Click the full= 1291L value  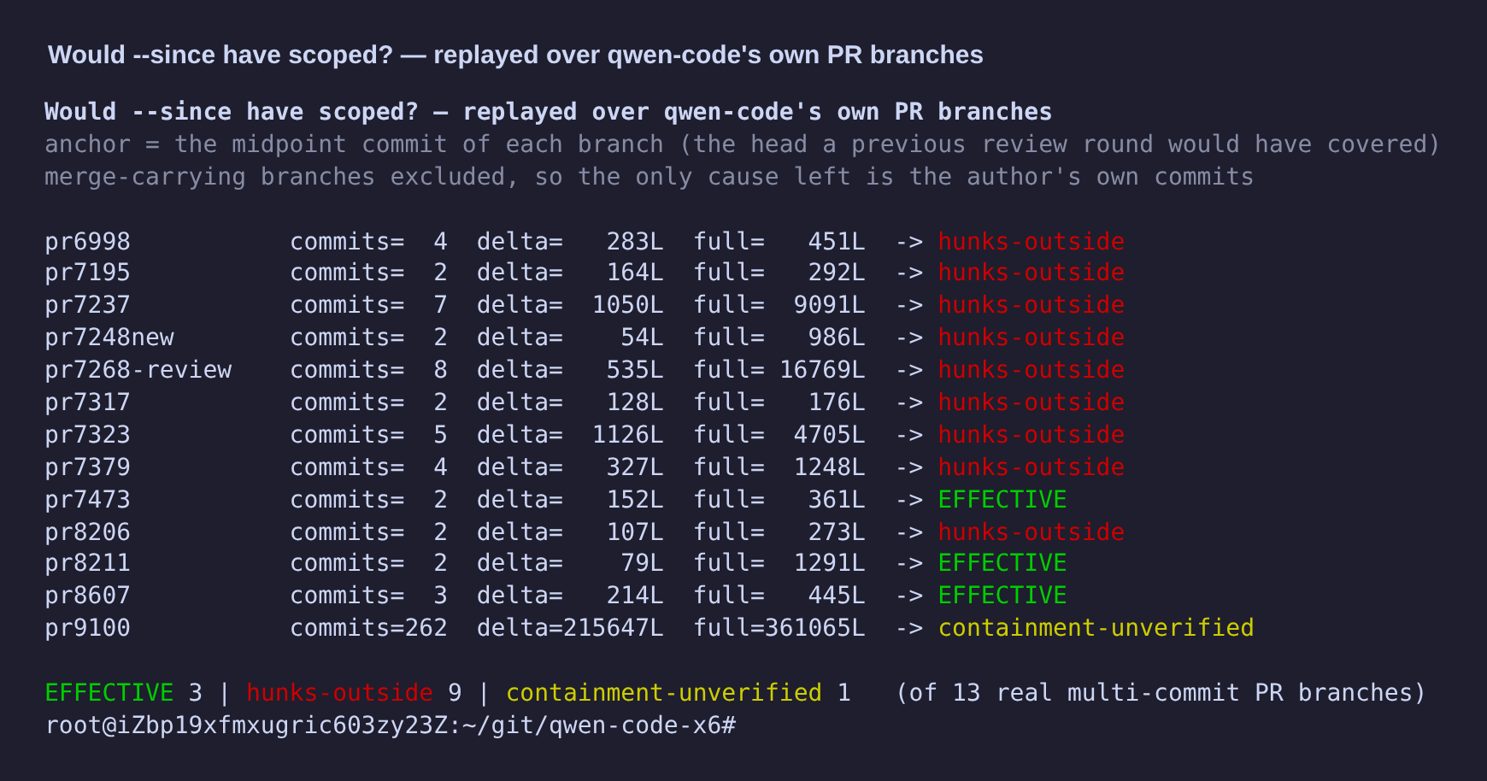pyautogui.click(x=779, y=563)
